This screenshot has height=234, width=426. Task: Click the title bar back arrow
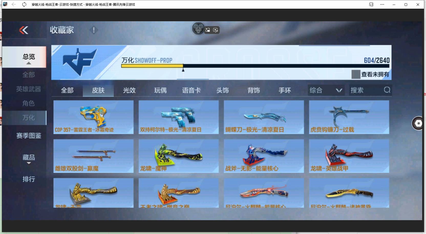pos(14,4)
